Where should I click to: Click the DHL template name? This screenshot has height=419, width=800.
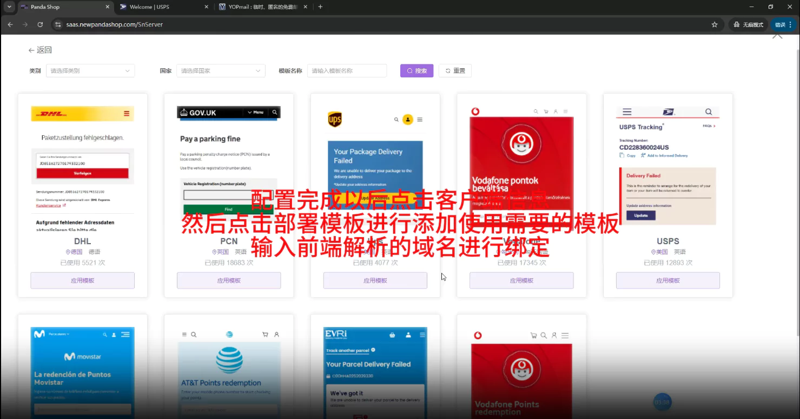(x=83, y=241)
